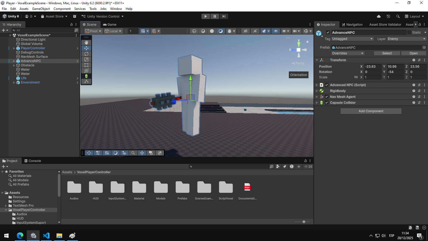
Task: Select the Hand view tool
Action: click(86, 43)
